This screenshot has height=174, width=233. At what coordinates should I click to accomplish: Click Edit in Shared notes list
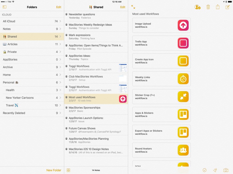(x=123, y=7)
